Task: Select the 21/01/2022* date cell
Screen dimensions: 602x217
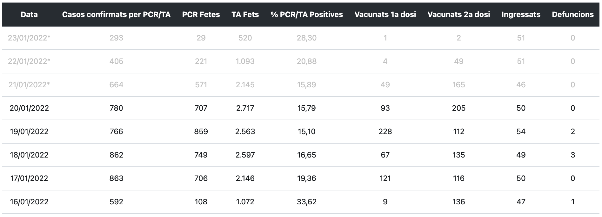Action: pos(29,85)
